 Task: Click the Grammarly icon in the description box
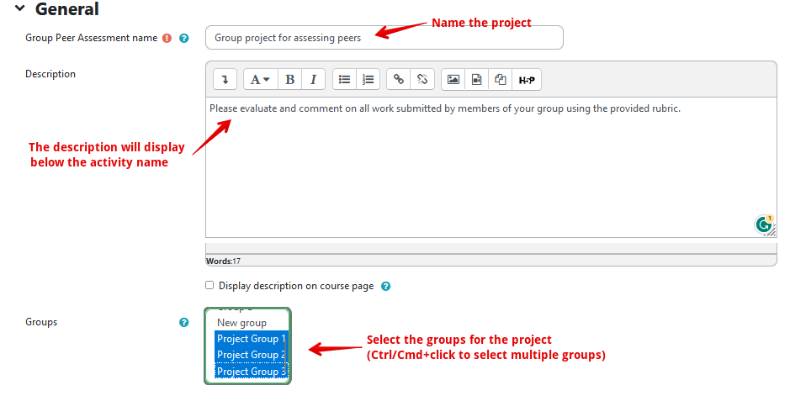point(763,224)
